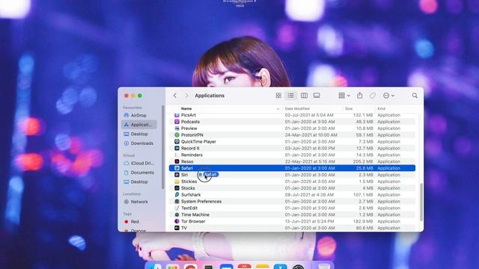Select the Siri app icon
This screenshot has width=479, height=269.
[x=177, y=175]
